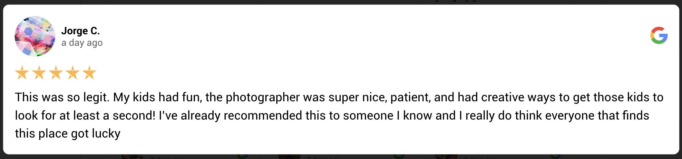Click the Google logo icon
This screenshot has height=159, width=682.
[x=659, y=35]
